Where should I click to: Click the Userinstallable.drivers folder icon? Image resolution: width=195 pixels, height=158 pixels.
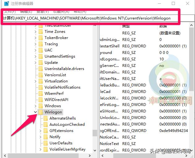[41, 69]
